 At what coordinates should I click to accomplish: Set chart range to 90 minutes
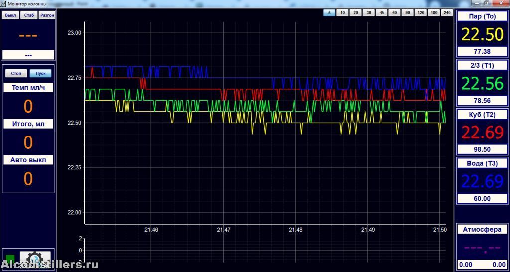(x=407, y=13)
